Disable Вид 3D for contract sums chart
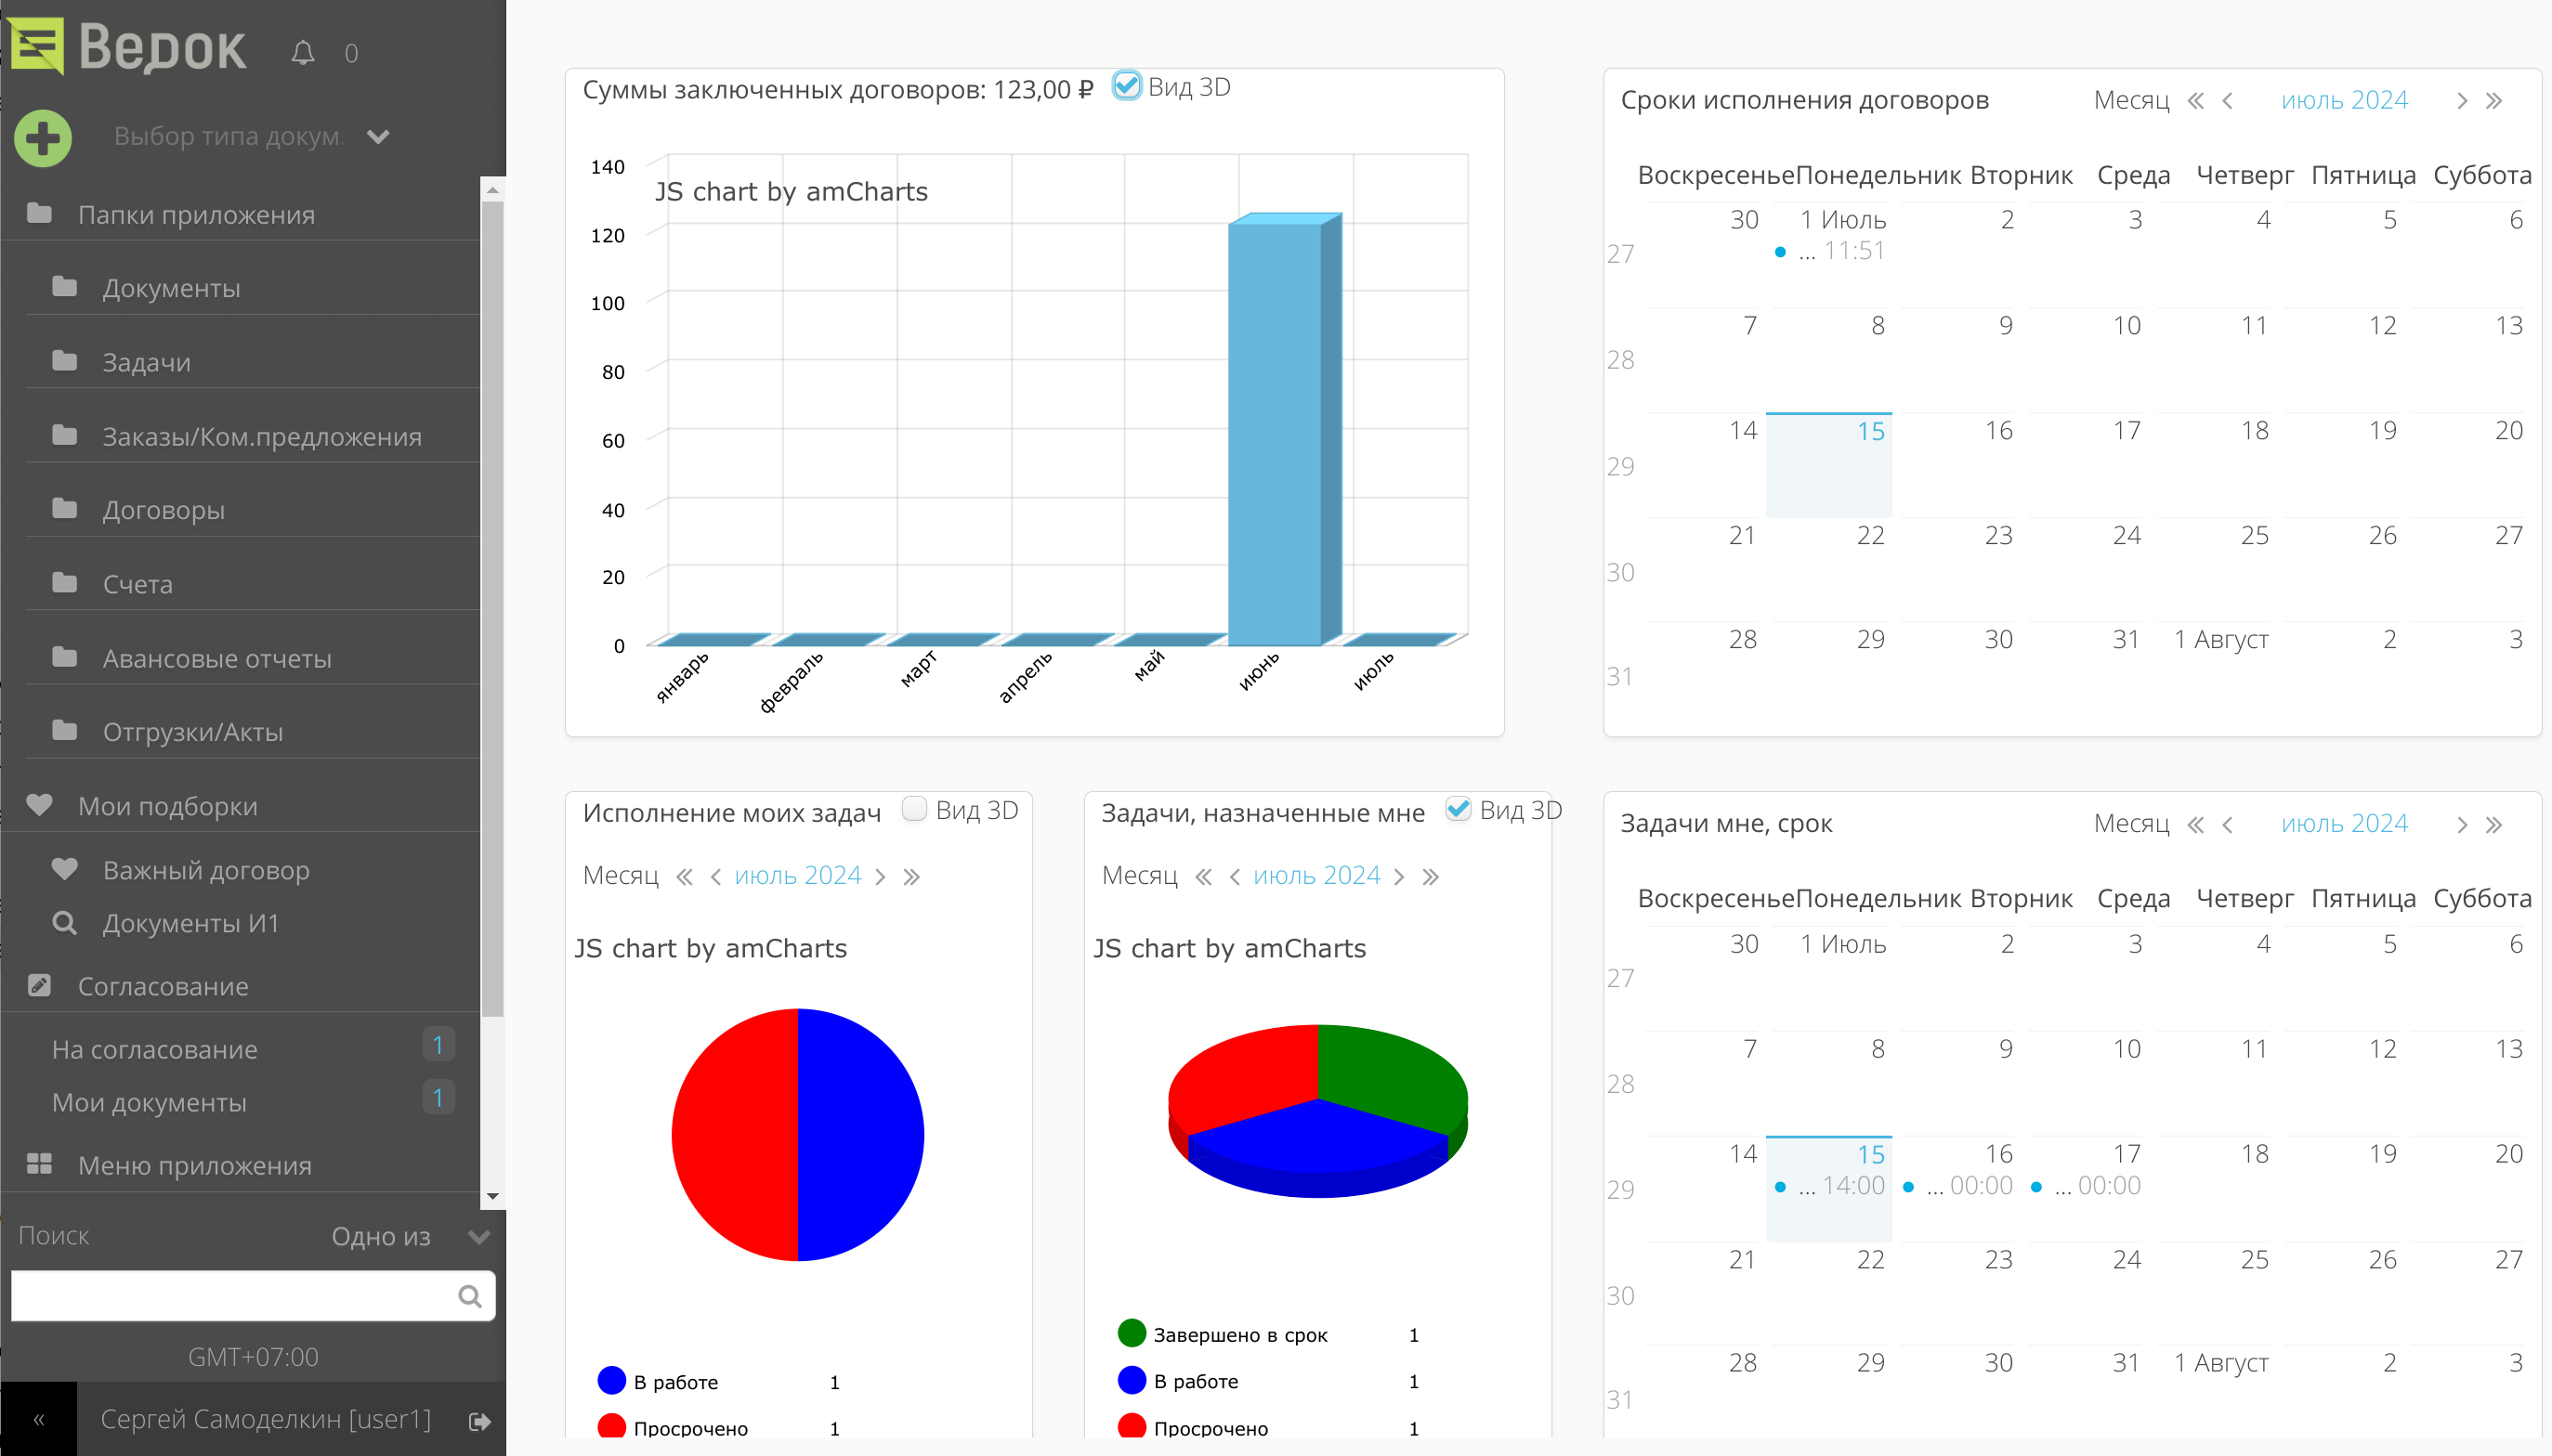 point(1128,86)
